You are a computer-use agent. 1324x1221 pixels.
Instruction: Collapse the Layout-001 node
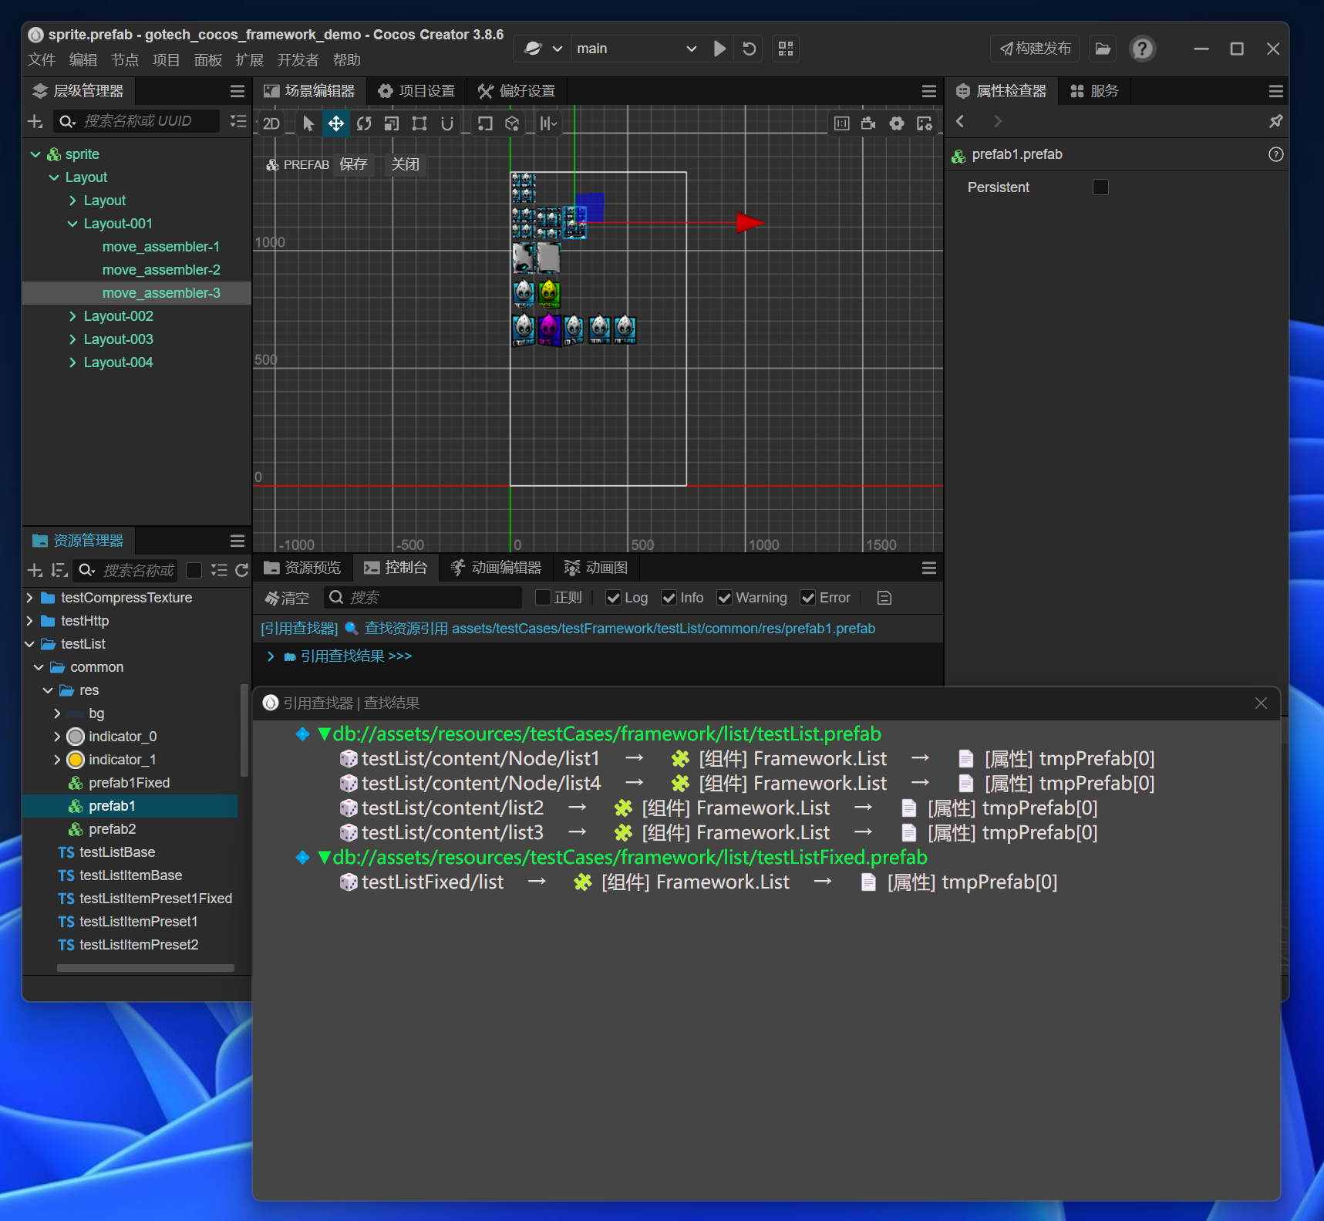72,224
